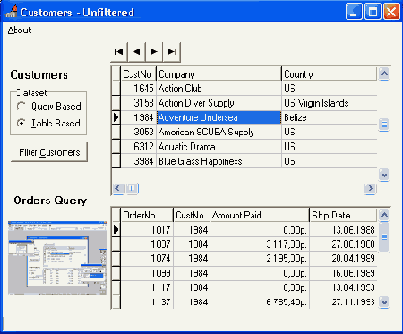Go to next record navigator button

point(154,52)
